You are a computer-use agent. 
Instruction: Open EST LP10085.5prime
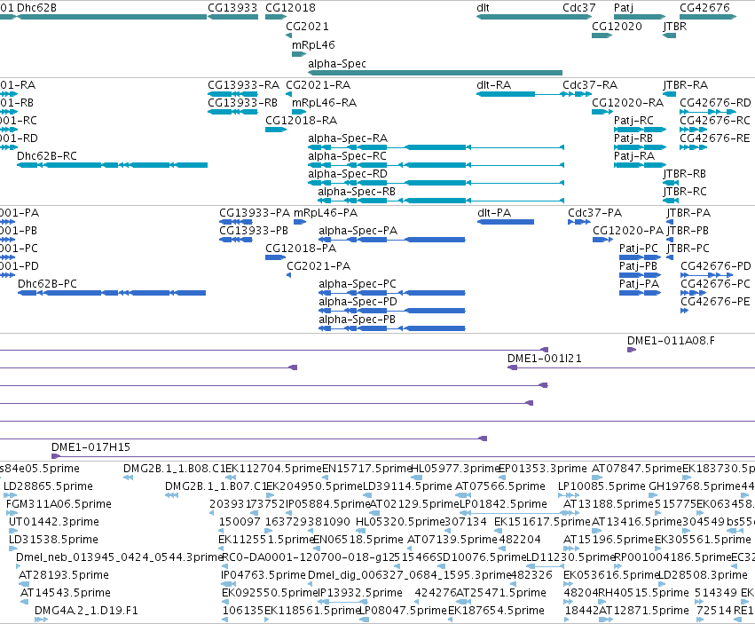click(x=569, y=495)
